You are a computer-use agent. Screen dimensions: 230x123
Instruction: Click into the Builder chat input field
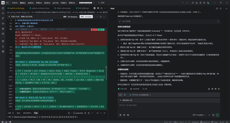169,108
